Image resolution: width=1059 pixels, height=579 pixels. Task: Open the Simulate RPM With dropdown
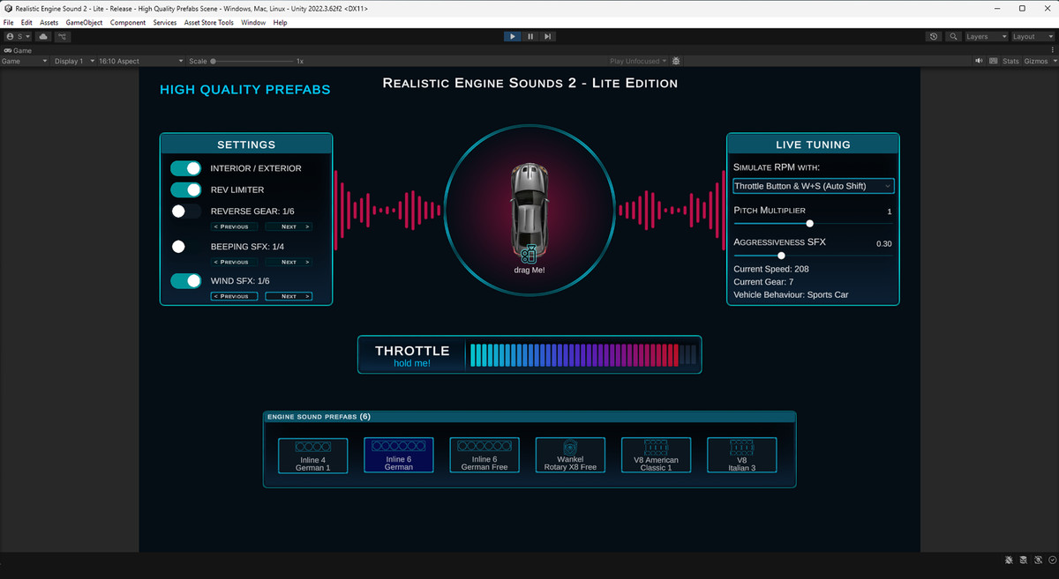pos(814,186)
